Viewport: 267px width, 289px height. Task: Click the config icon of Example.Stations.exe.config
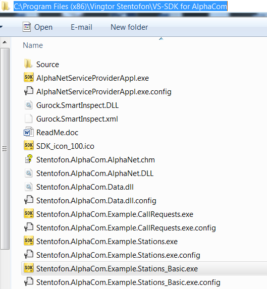tap(29, 254)
